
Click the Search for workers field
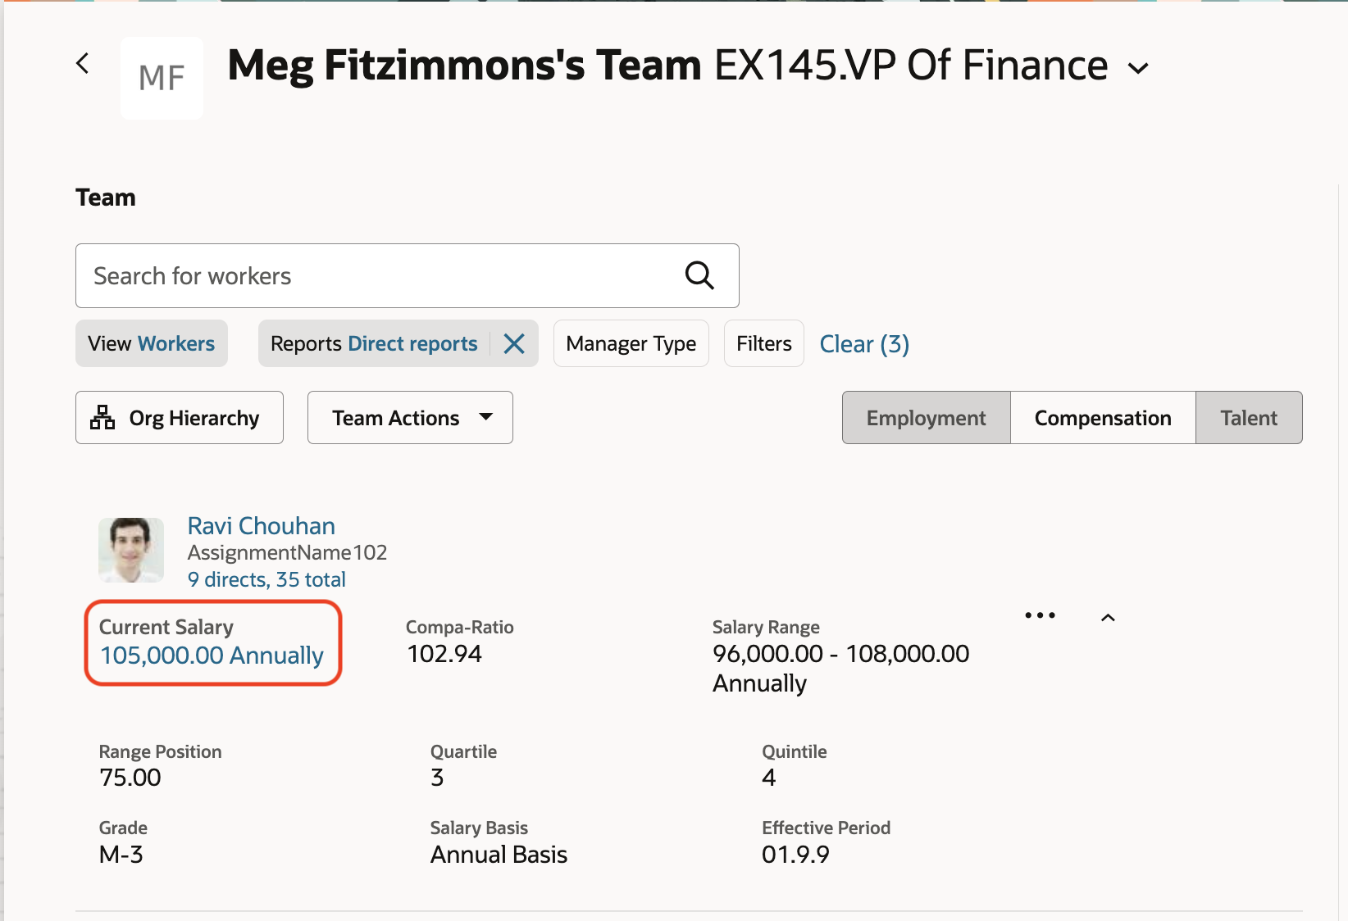point(377,276)
